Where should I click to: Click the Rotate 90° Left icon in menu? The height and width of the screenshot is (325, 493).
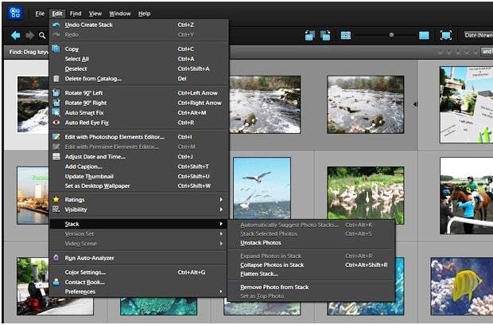[56, 92]
